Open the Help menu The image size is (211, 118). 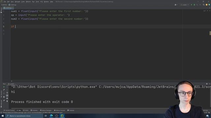(51, 2)
